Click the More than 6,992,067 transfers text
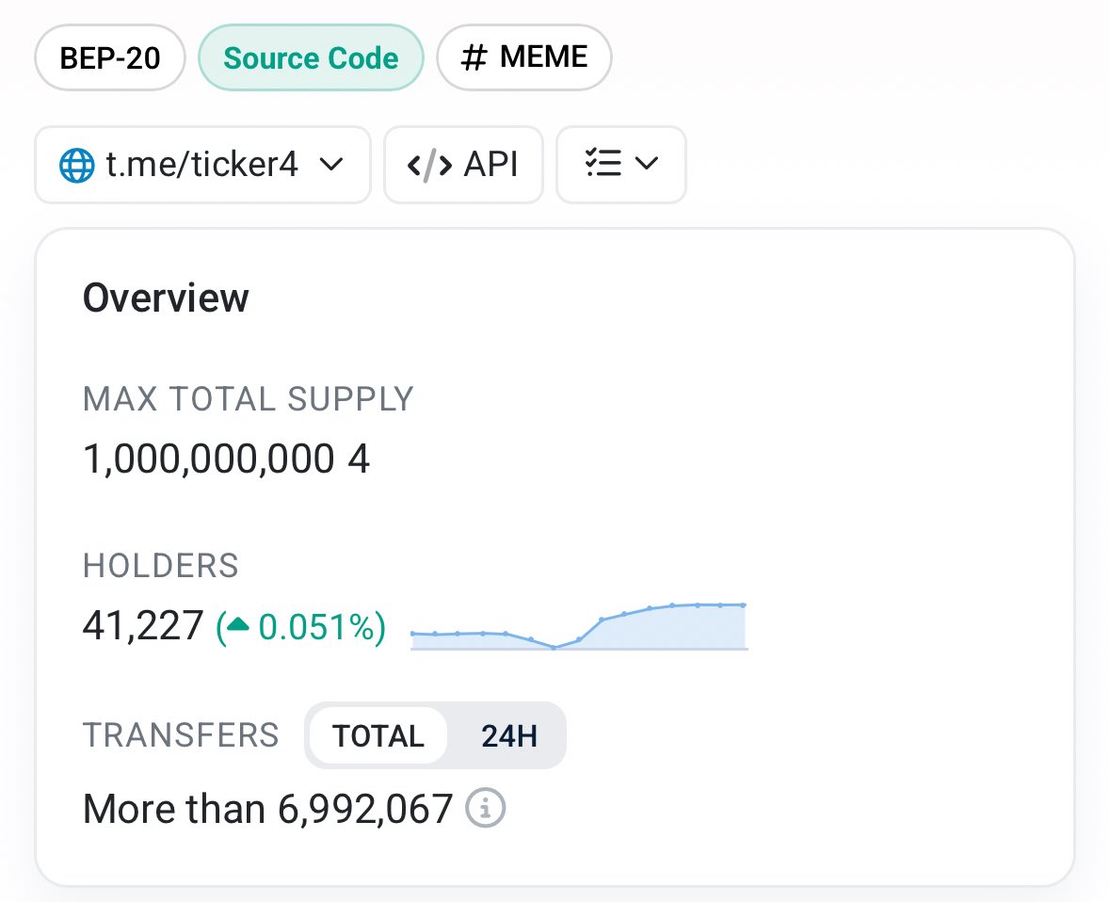The width and height of the screenshot is (1109, 902). point(267,808)
